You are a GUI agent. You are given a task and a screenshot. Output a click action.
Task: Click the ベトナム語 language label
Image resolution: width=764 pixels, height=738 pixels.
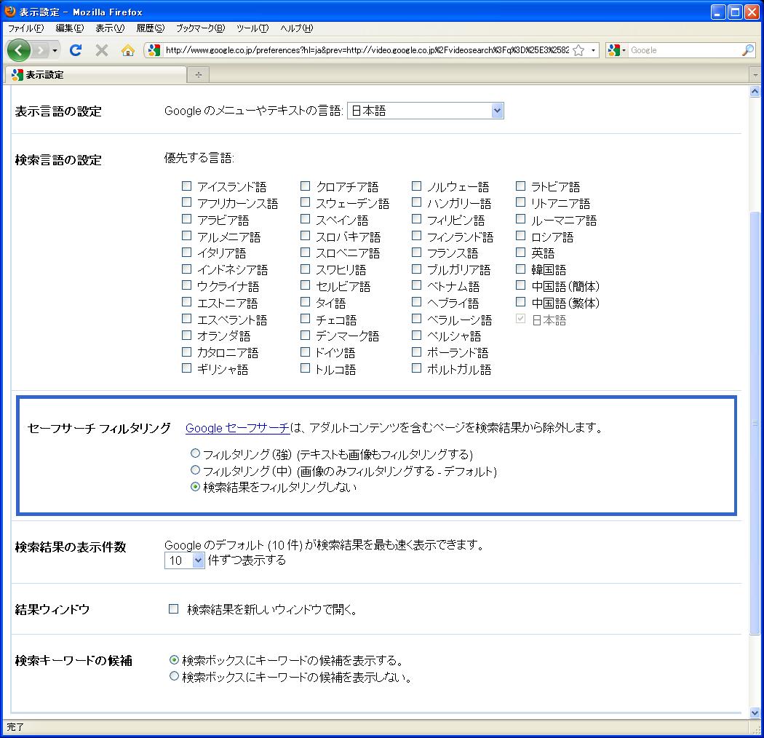(x=453, y=286)
